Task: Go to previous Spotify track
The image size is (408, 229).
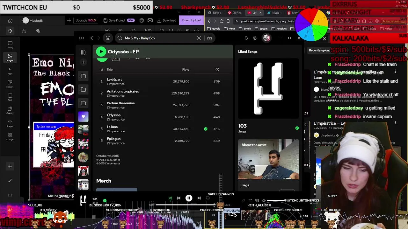Action: (x=178, y=198)
